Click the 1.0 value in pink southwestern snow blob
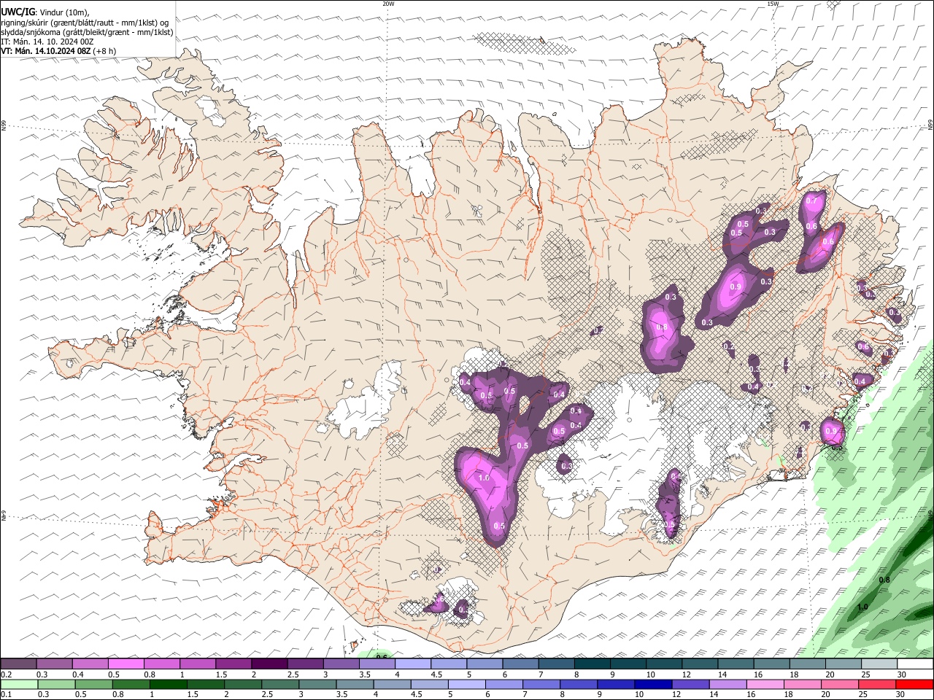Viewport: 934px width, 700px height. [484, 478]
